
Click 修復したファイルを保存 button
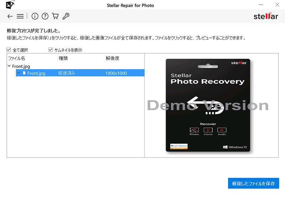[x=253, y=183]
